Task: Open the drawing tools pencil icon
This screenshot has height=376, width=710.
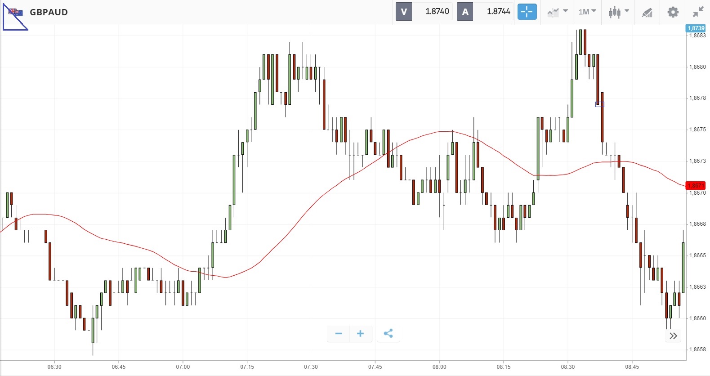Action: 647,12
